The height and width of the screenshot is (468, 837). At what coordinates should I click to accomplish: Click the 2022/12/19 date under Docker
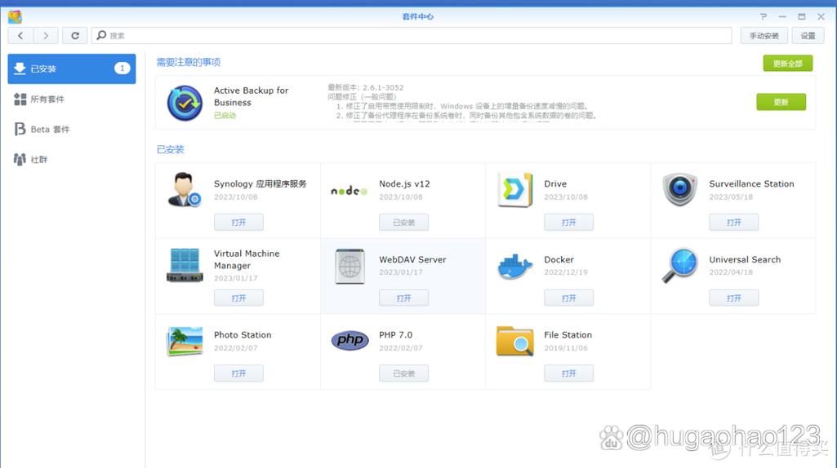(566, 272)
